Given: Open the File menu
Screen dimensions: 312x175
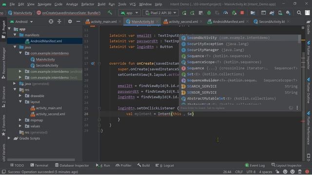Looking at the screenshot, I should click(x=12, y=4).
